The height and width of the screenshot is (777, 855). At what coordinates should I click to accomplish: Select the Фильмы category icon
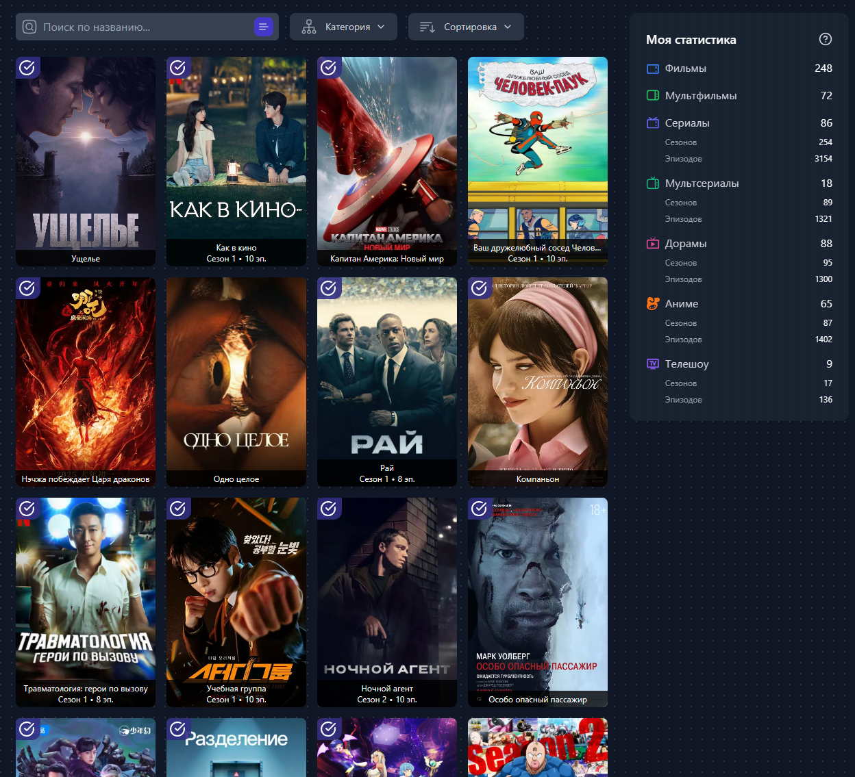pos(653,68)
